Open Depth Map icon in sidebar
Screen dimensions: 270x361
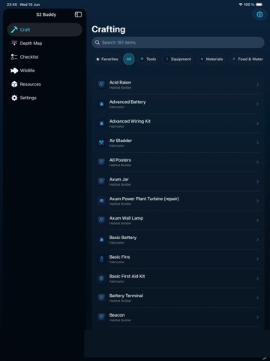14,43
